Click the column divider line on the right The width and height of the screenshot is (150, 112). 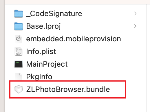(x=147, y=58)
